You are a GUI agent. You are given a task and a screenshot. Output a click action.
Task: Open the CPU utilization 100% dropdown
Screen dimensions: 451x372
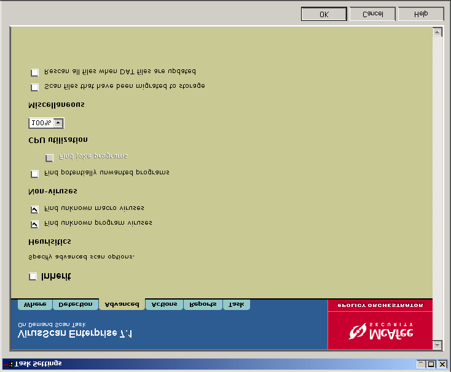58,123
